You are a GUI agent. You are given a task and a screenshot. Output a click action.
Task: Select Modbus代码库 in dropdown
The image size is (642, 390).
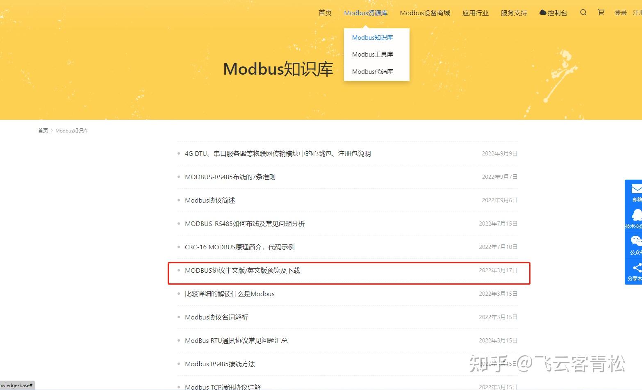click(x=372, y=71)
